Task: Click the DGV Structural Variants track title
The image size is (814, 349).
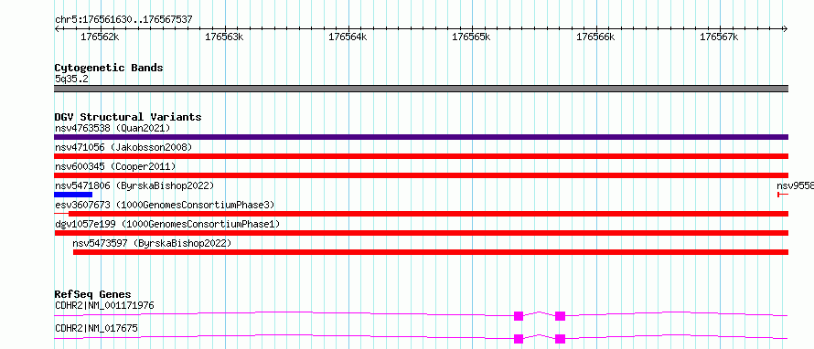Action: coord(128,117)
